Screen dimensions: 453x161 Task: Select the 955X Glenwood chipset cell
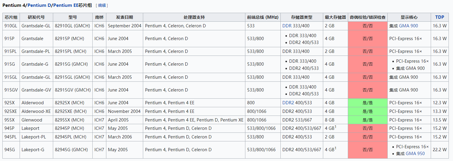11,120
